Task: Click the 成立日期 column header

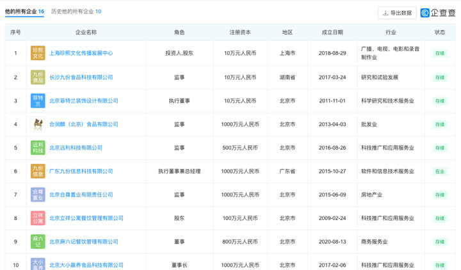Action: click(332, 33)
